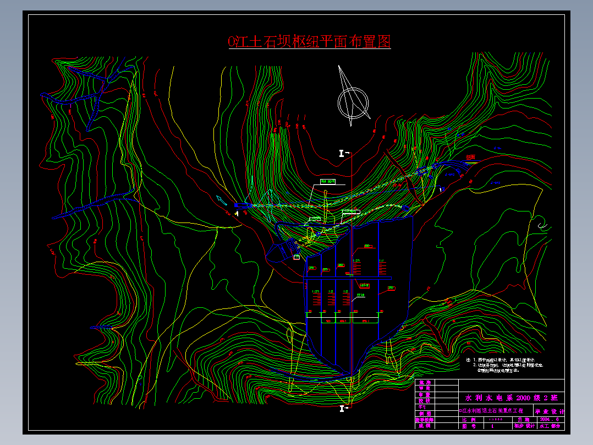
Task: Click the O江水利枢纽土石坝重点工程 project name
Action: pos(491,410)
